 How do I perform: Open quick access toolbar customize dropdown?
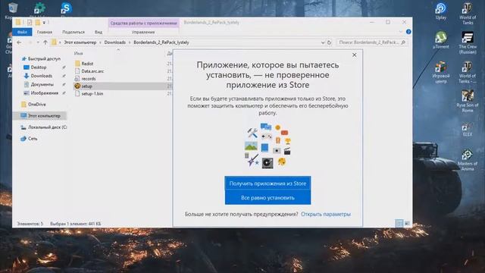pyautogui.click(x=44, y=22)
